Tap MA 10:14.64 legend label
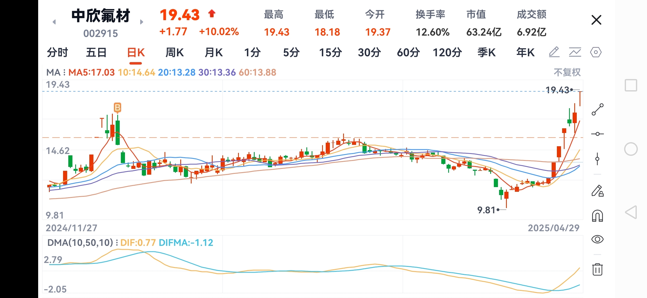 tap(136, 72)
